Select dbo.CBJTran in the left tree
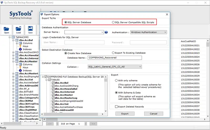The height and width of the screenshot is (130, 210). pos(27,107)
